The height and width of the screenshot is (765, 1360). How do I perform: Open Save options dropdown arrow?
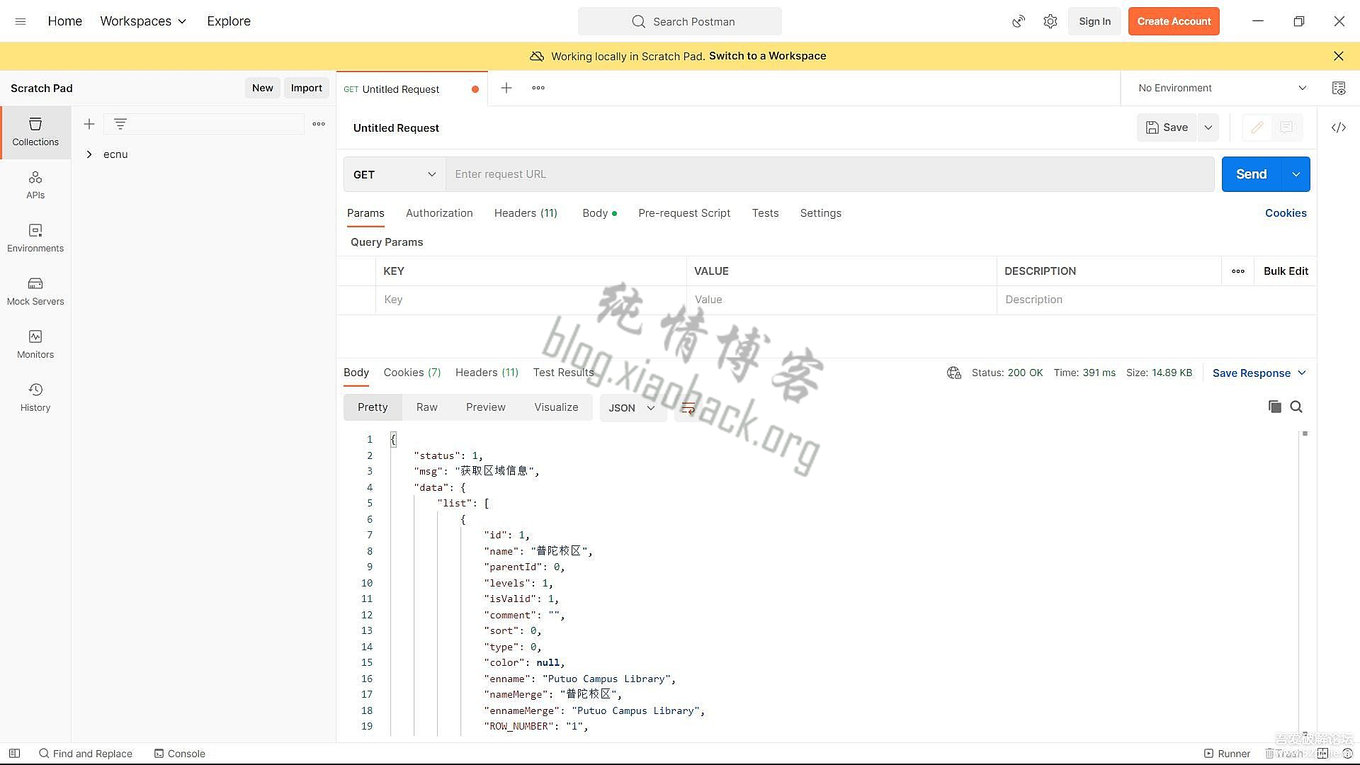point(1208,127)
